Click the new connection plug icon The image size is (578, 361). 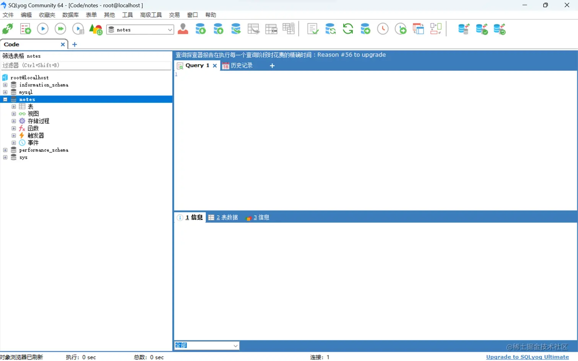(8, 29)
